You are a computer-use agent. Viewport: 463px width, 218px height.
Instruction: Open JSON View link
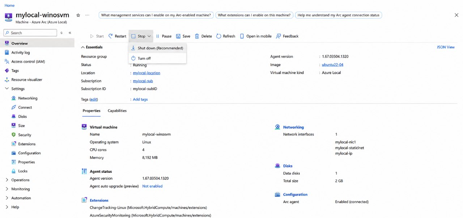(x=446, y=47)
